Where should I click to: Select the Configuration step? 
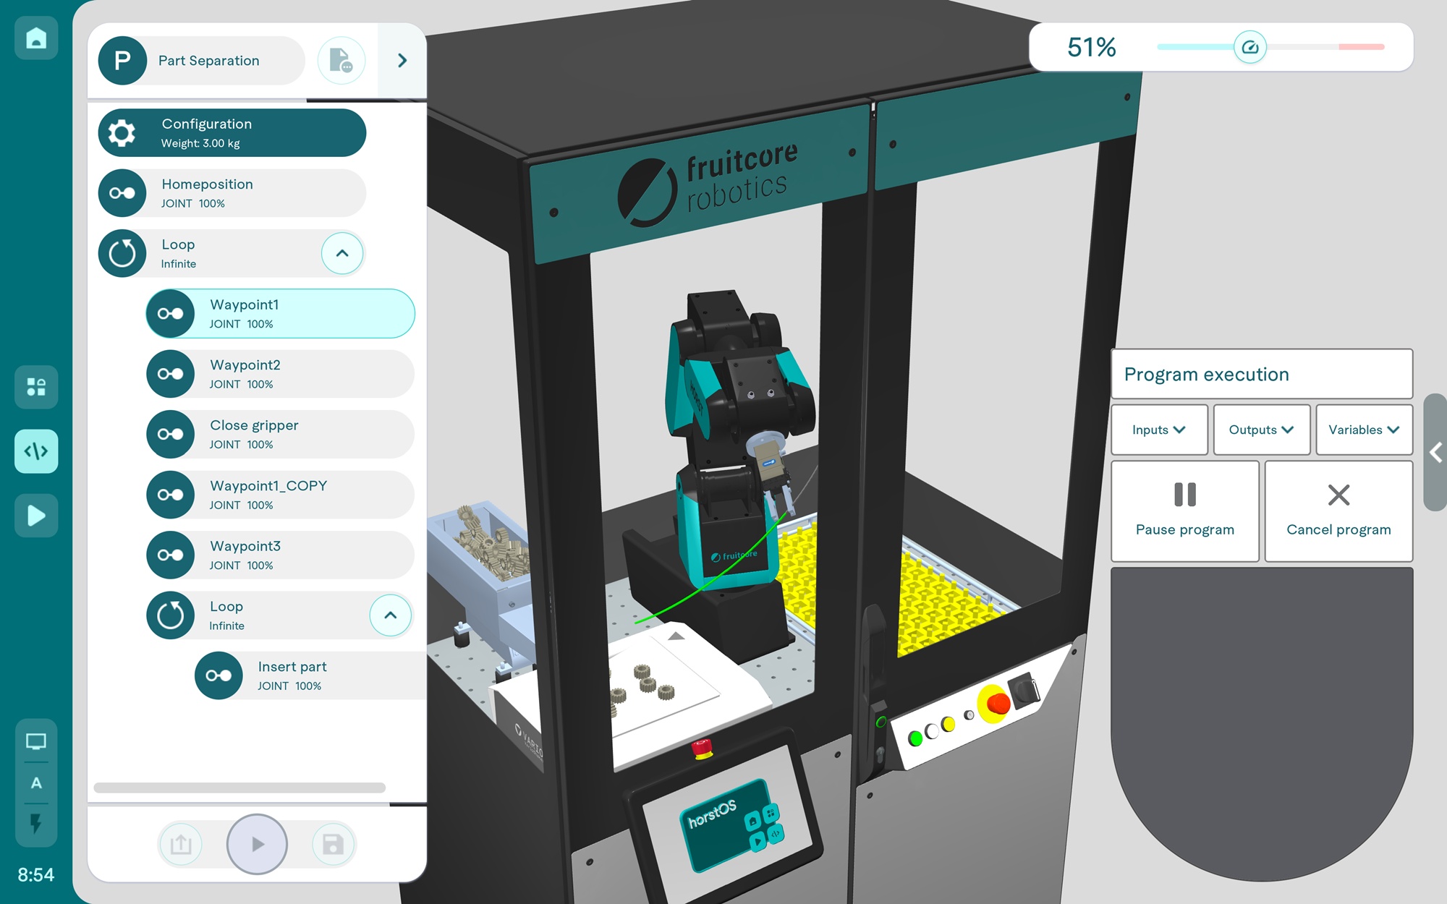[x=232, y=133]
